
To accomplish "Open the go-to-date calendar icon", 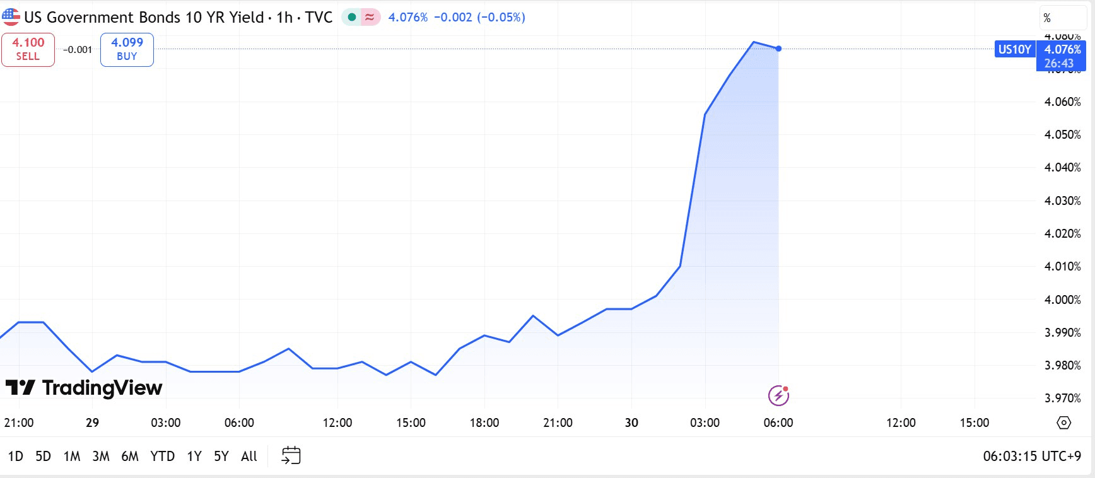I will click(291, 455).
